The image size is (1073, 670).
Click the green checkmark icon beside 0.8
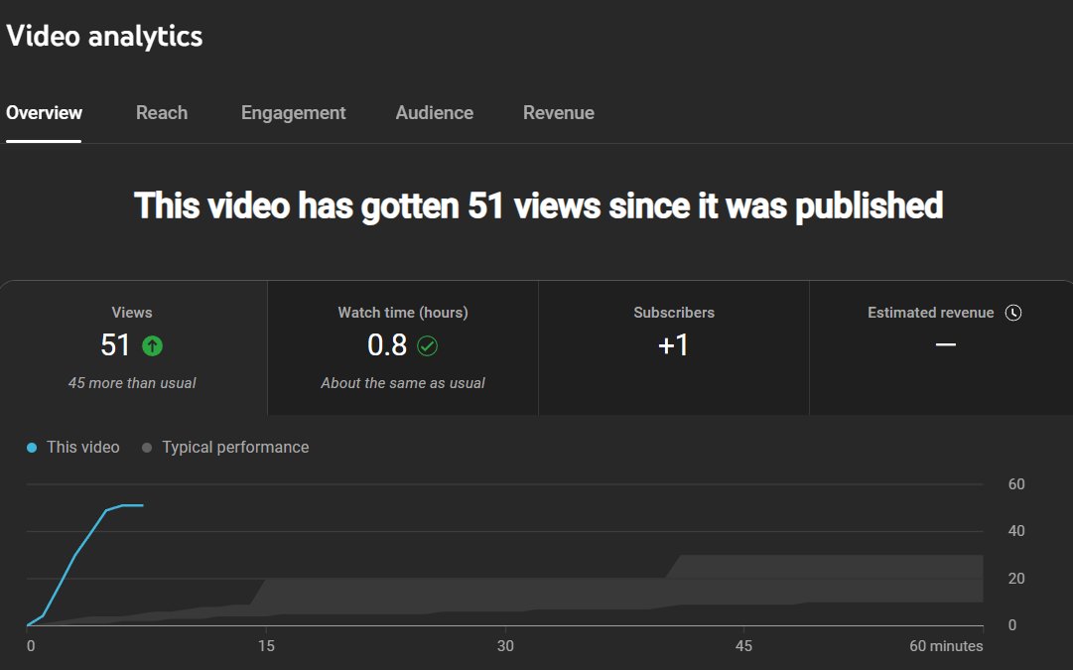[x=427, y=345]
